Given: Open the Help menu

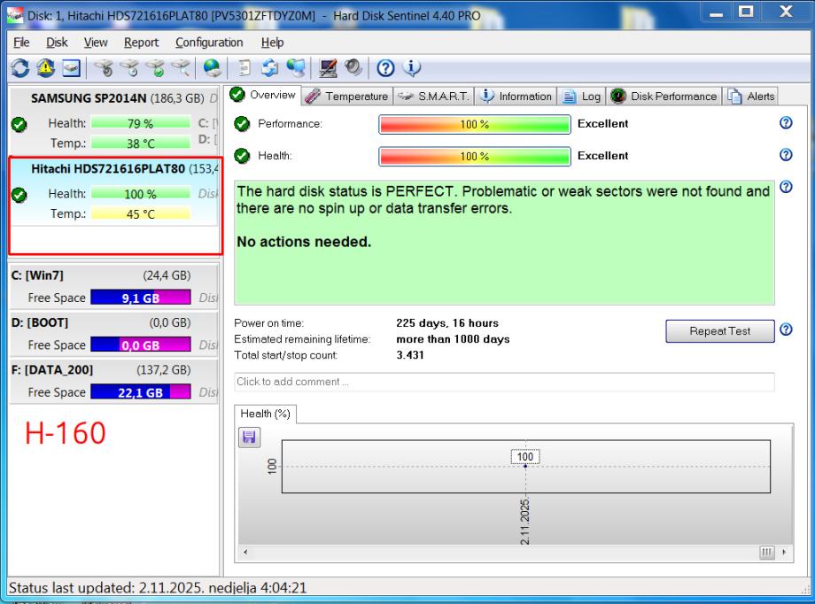Looking at the screenshot, I should coord(272,43).
